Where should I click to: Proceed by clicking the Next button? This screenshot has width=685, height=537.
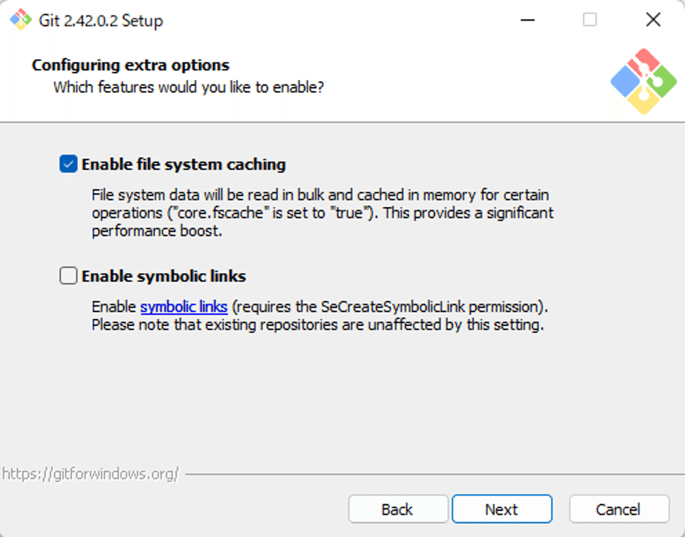pos(502,509)
